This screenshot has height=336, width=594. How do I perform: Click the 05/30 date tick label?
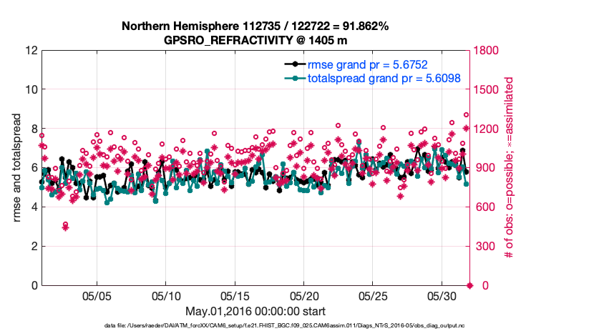[442, 295]
